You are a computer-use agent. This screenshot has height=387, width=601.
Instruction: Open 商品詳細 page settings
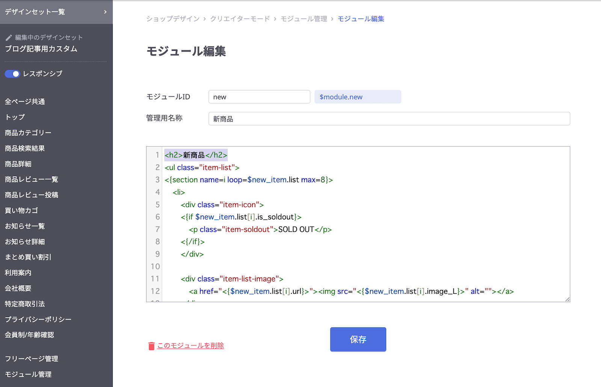(18, 164)
